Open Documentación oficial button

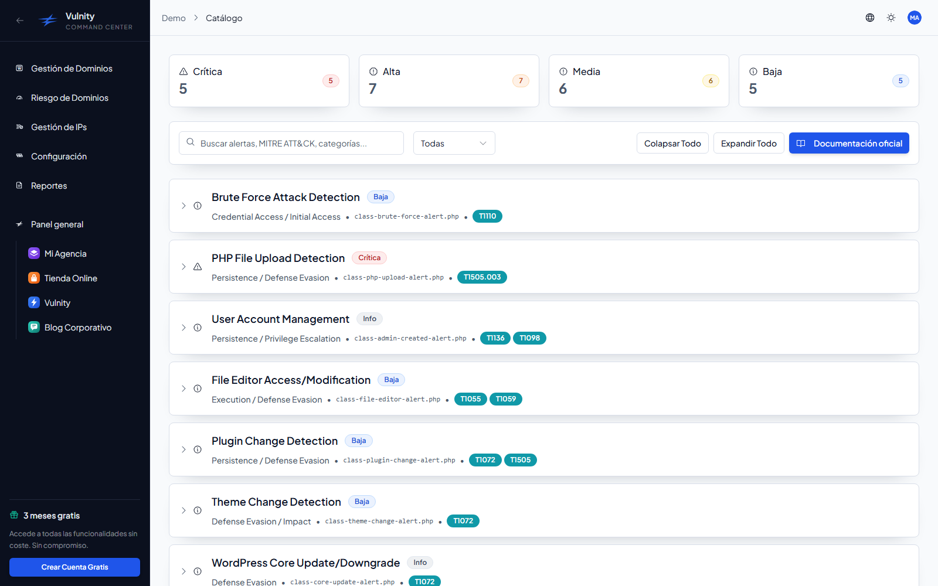849,144
